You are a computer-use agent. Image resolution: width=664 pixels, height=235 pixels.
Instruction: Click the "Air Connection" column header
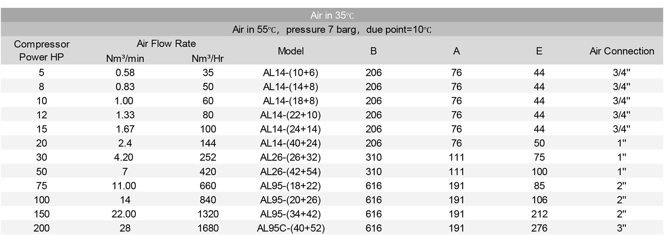621,51
